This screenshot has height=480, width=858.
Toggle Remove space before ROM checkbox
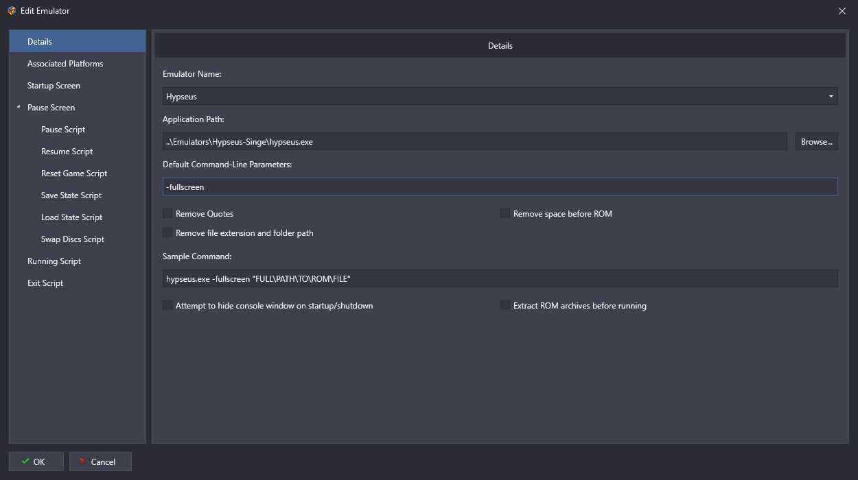pos(505,214)
